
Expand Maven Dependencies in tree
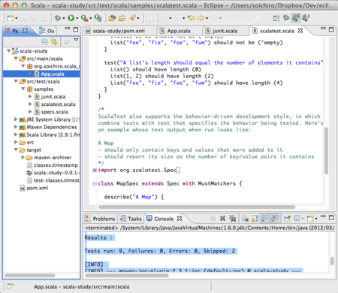tap(16, 127)
